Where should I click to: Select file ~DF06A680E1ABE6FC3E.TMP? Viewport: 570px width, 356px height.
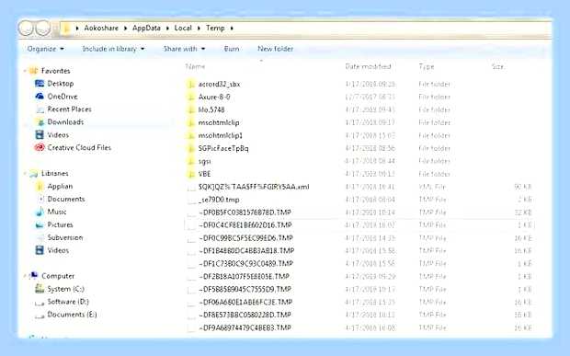click(x=245, y=302)
